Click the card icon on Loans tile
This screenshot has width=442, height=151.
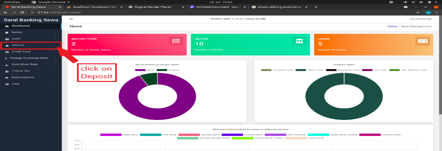point(423,41)
